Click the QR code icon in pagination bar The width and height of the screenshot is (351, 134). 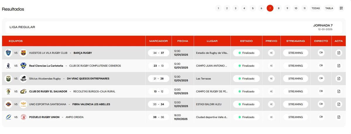coord(341,8)
